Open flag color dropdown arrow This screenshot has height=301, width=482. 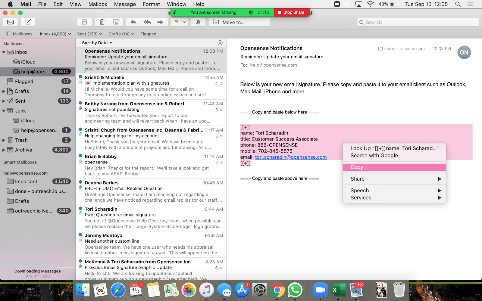pyautogui.click(x=184, y=22)
